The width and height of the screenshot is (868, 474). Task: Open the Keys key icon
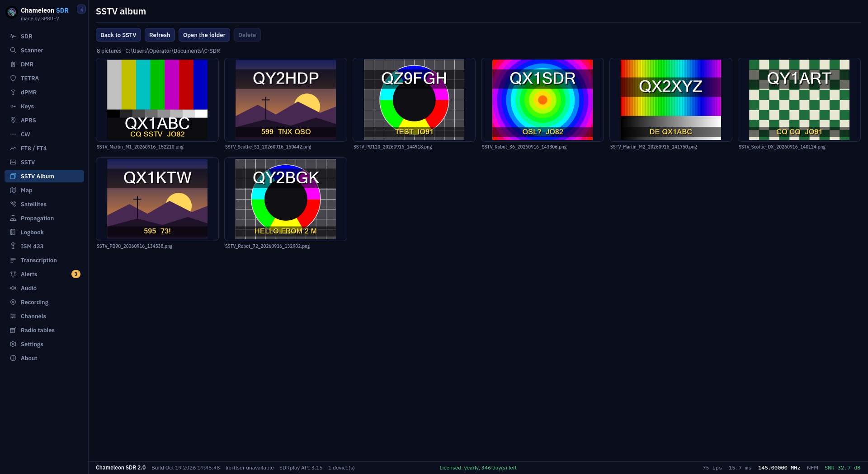tap(13, 106)
